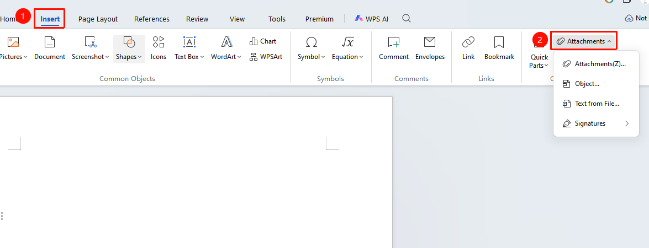Image resolution: width=649 pixels, height=248 pixels.
Task: Add a new Comment
Action: [x=394, y=48]
